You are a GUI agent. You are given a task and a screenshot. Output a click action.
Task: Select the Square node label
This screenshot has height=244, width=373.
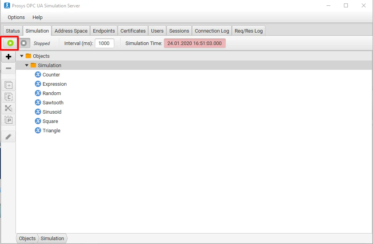click(x=50, y=121)
